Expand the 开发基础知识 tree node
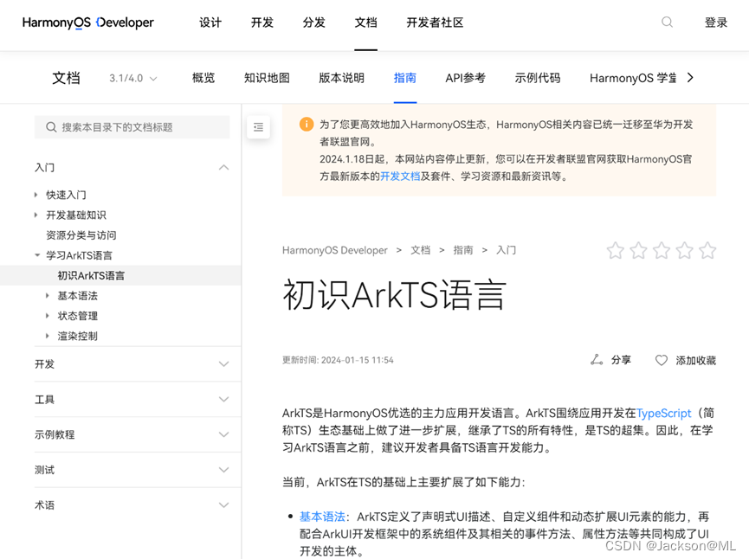Viewport: 749px width, 559px height. (36, 215)
